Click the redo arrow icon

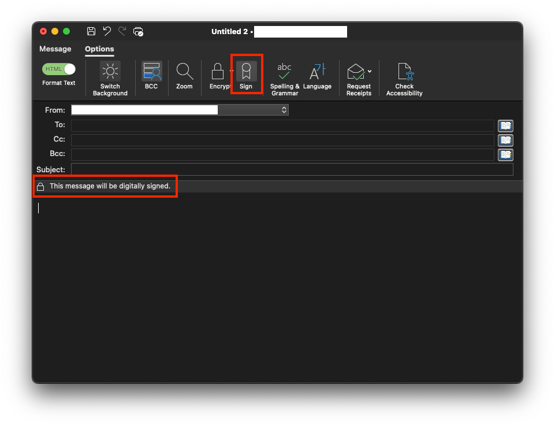point(122,32)
